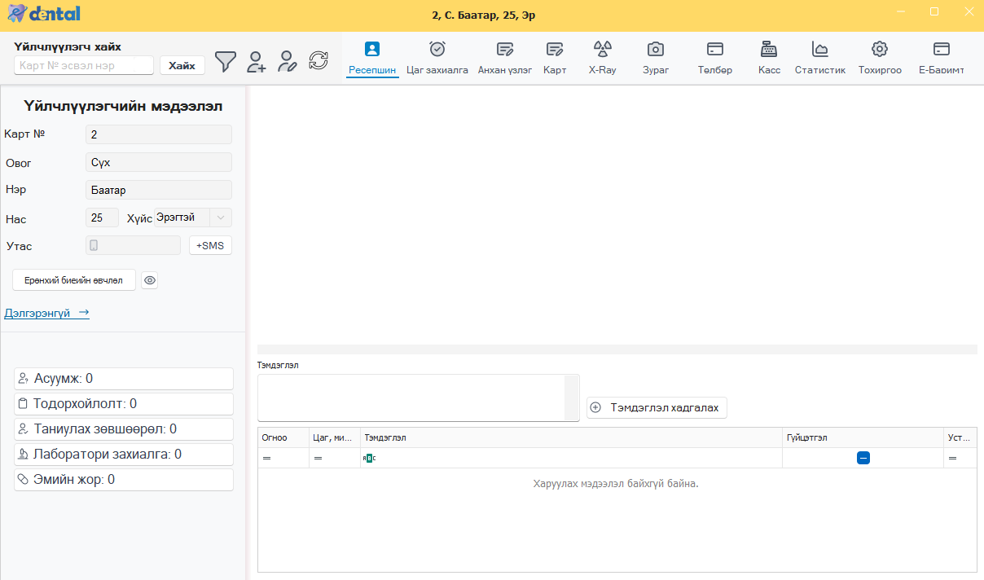Screen dimensions: 984x580
Task: Toggle the eye icon beside Ерөнхий биеийн өвчлөл
Action: [149, 280]
